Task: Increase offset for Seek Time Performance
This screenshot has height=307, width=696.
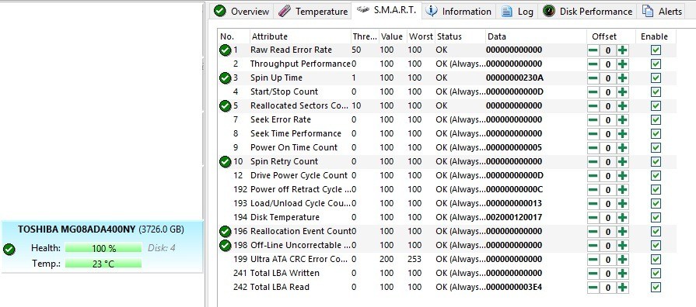Action: pyautogui.click(x=623, y=133)
